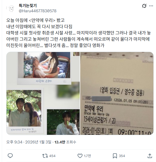Open the profile avatar of 특기는짖기
156x162 pixels.
11,9
